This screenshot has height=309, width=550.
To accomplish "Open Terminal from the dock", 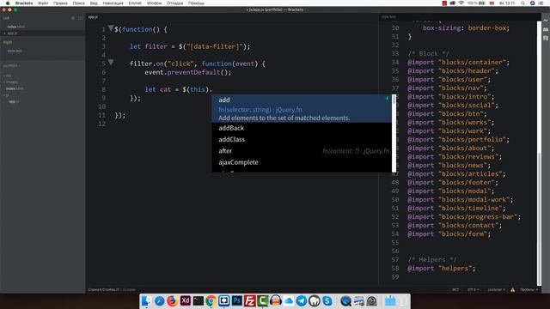I will 199,300.
